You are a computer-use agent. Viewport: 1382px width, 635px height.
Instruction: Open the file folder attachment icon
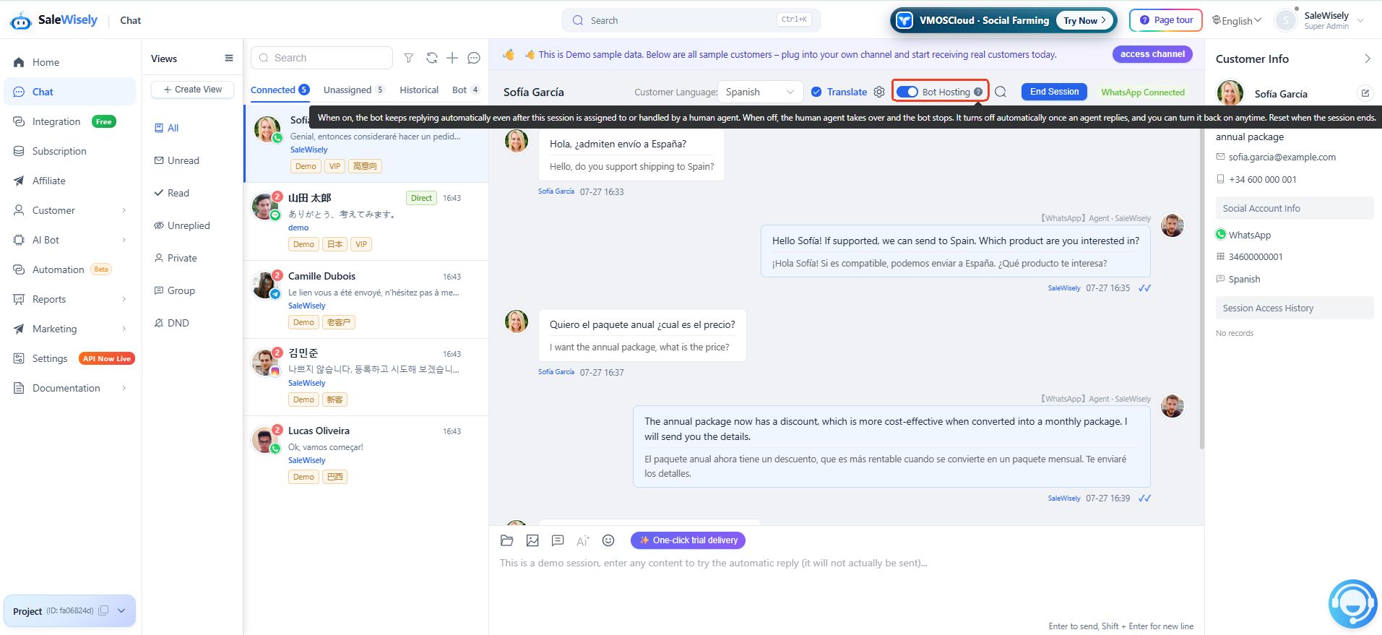click(507, 540)
